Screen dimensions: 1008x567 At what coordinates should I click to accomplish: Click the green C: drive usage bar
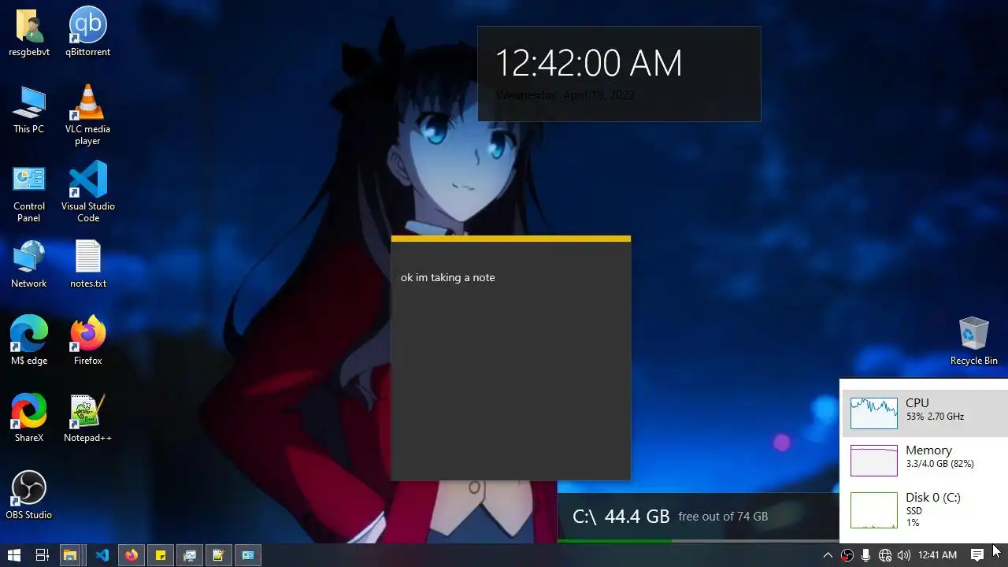click(615, 541)
